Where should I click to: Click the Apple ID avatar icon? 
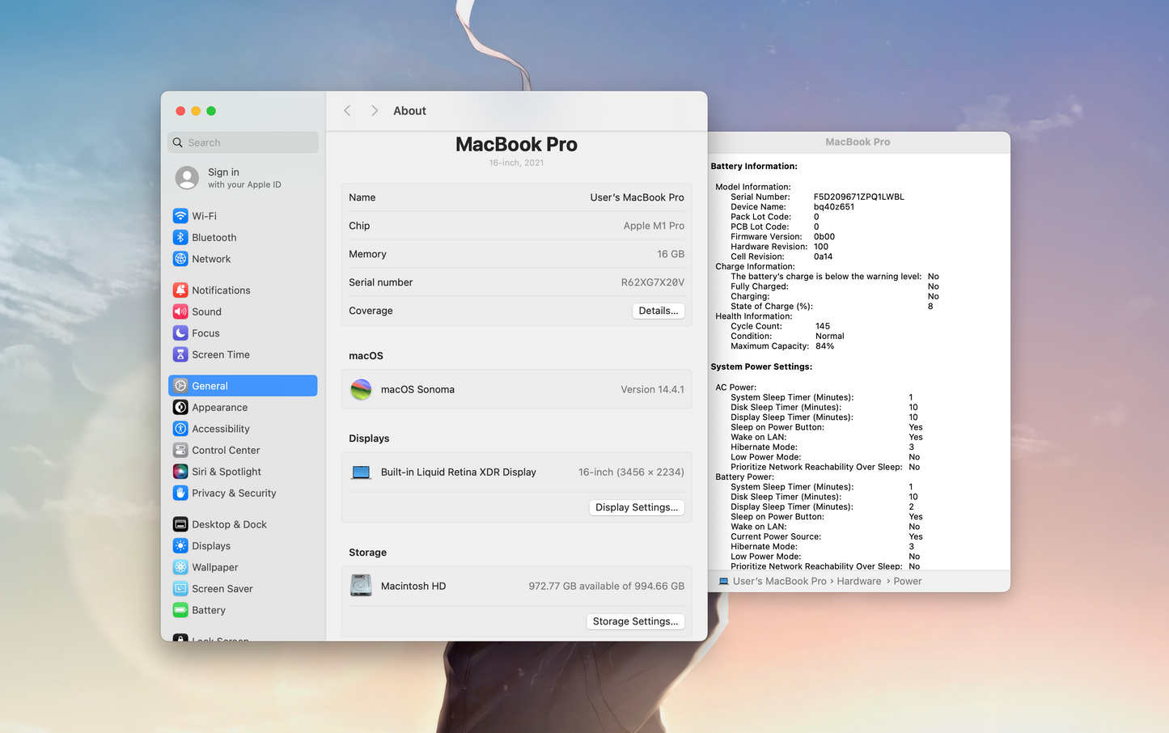pyautogui.click(x=187, y=178)
